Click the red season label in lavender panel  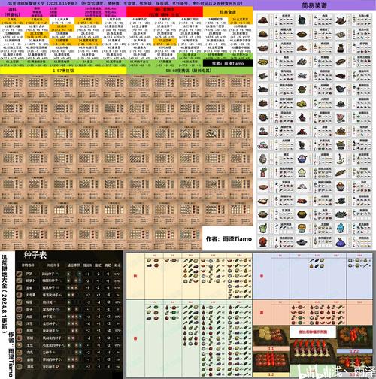pos(262,276)
